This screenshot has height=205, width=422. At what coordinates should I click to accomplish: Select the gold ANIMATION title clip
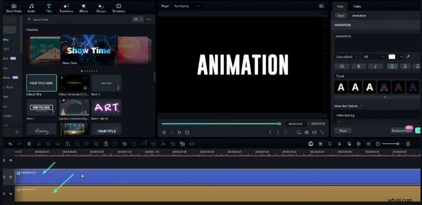(x=217, y=193)
